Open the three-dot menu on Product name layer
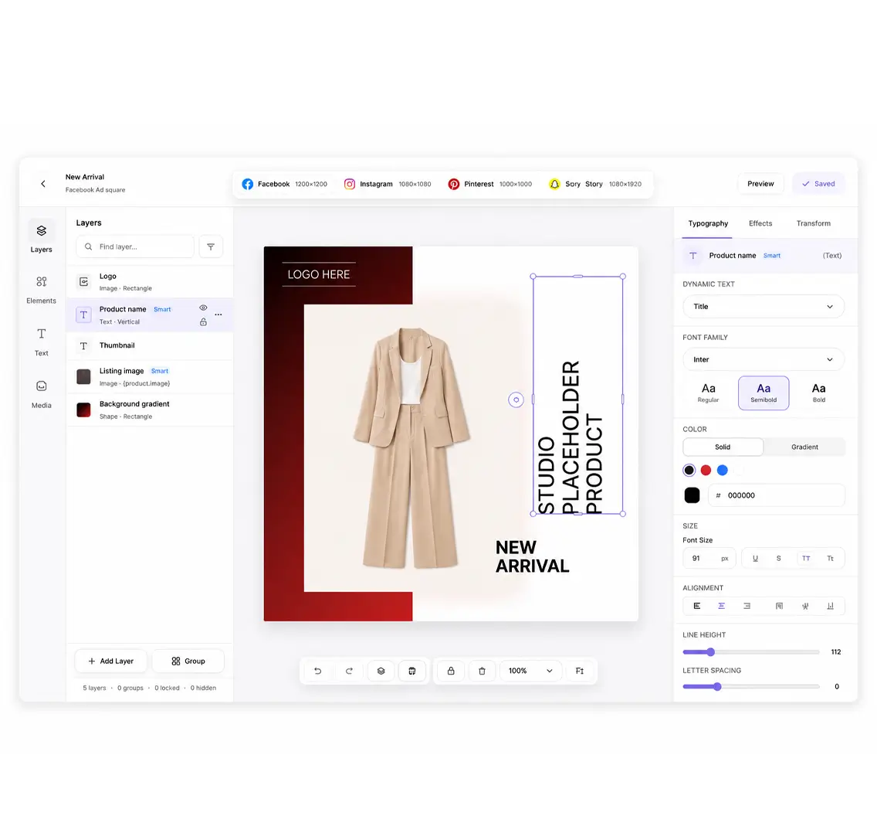Image resolution: width=877 pixels, height=816 pixels. [218, 315]
